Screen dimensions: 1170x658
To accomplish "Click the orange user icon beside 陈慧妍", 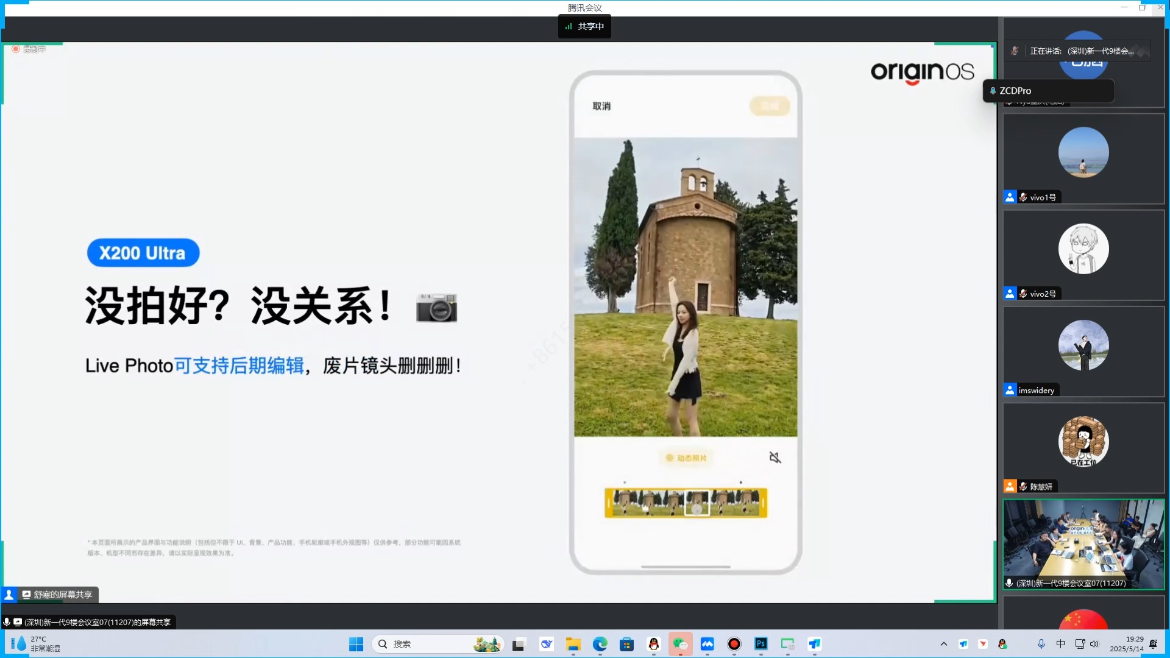I will (x=1010, y=486).
